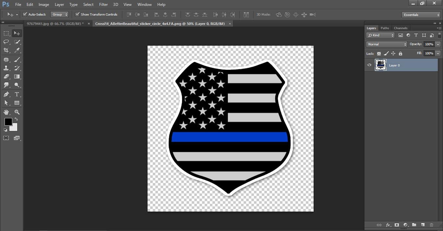Viewport: 443px width, 231px height.
Task: Create a new layer from panel footer
Action: tap(423, 225)
